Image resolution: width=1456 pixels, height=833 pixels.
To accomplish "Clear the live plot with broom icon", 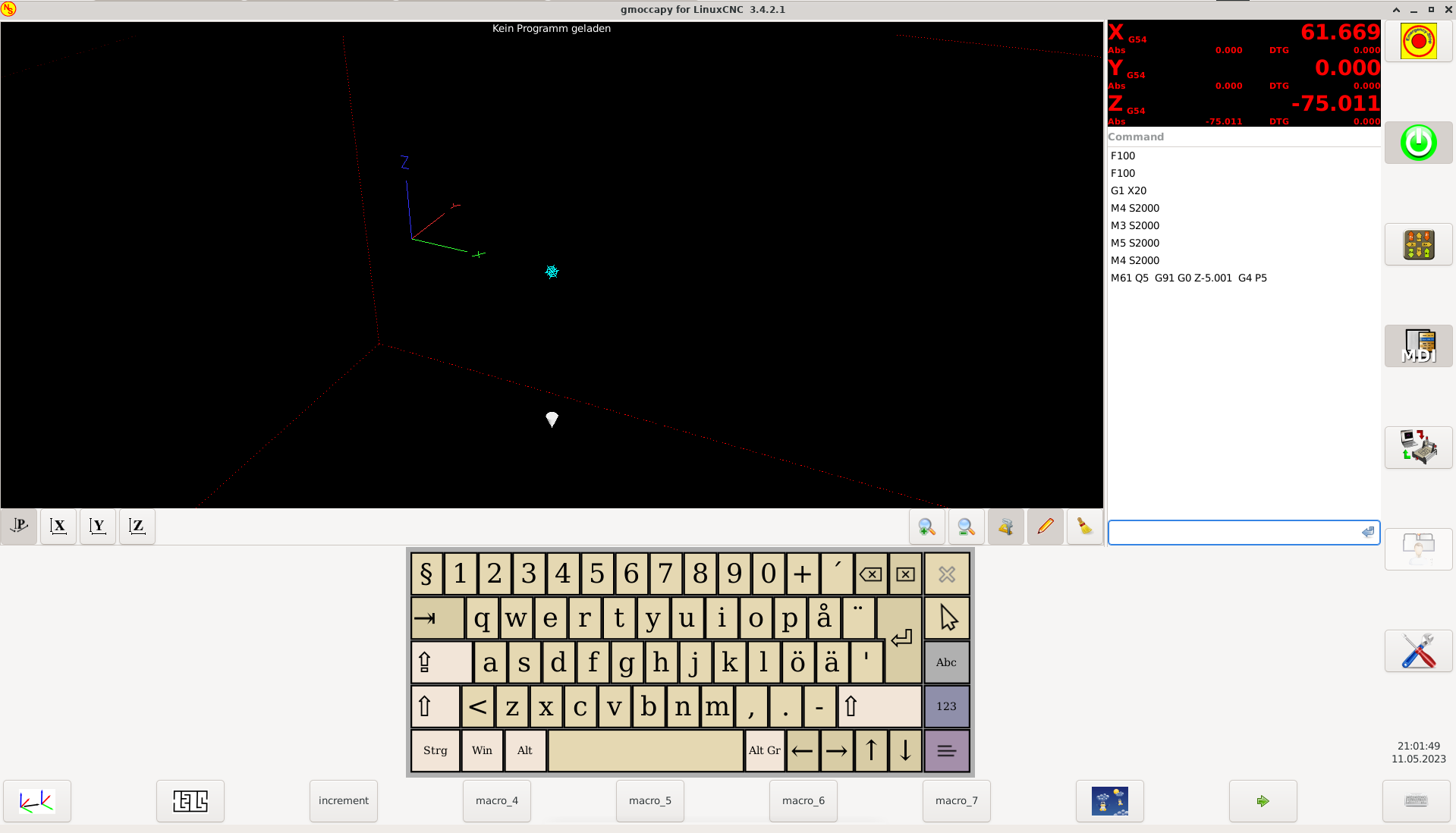I will (x=1085, y=527).
